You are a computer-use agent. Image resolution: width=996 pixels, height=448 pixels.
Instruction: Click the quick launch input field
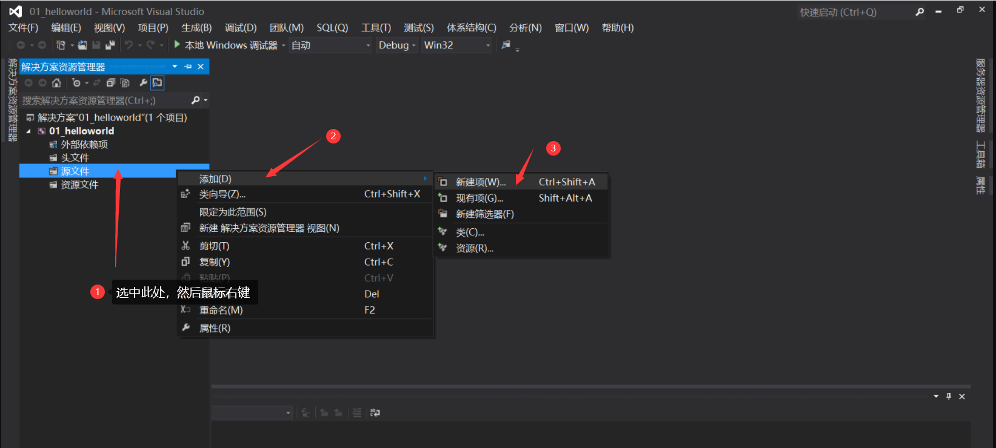point(855,12)
